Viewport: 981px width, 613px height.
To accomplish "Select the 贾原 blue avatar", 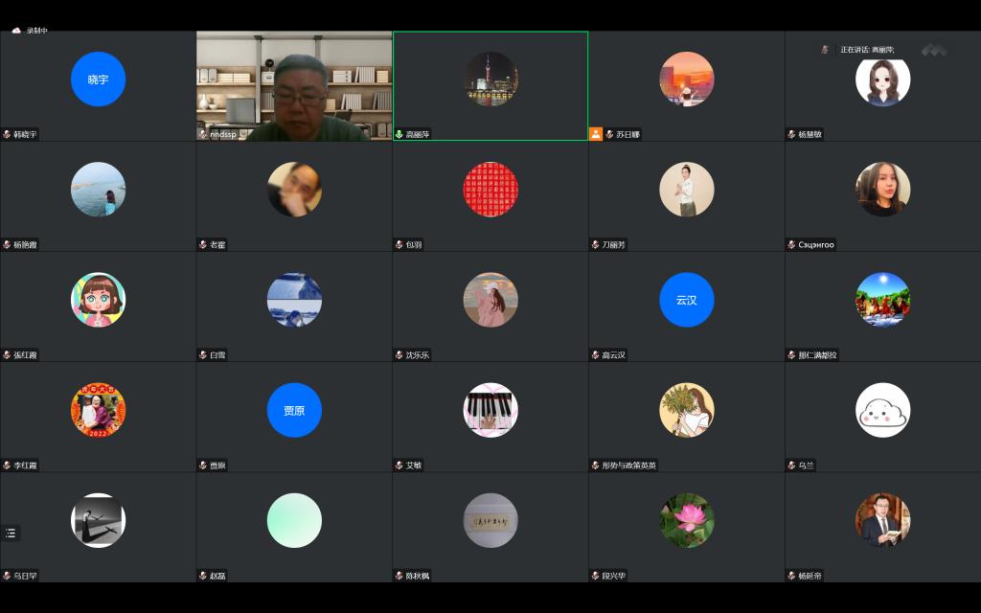I will point(294,410).
